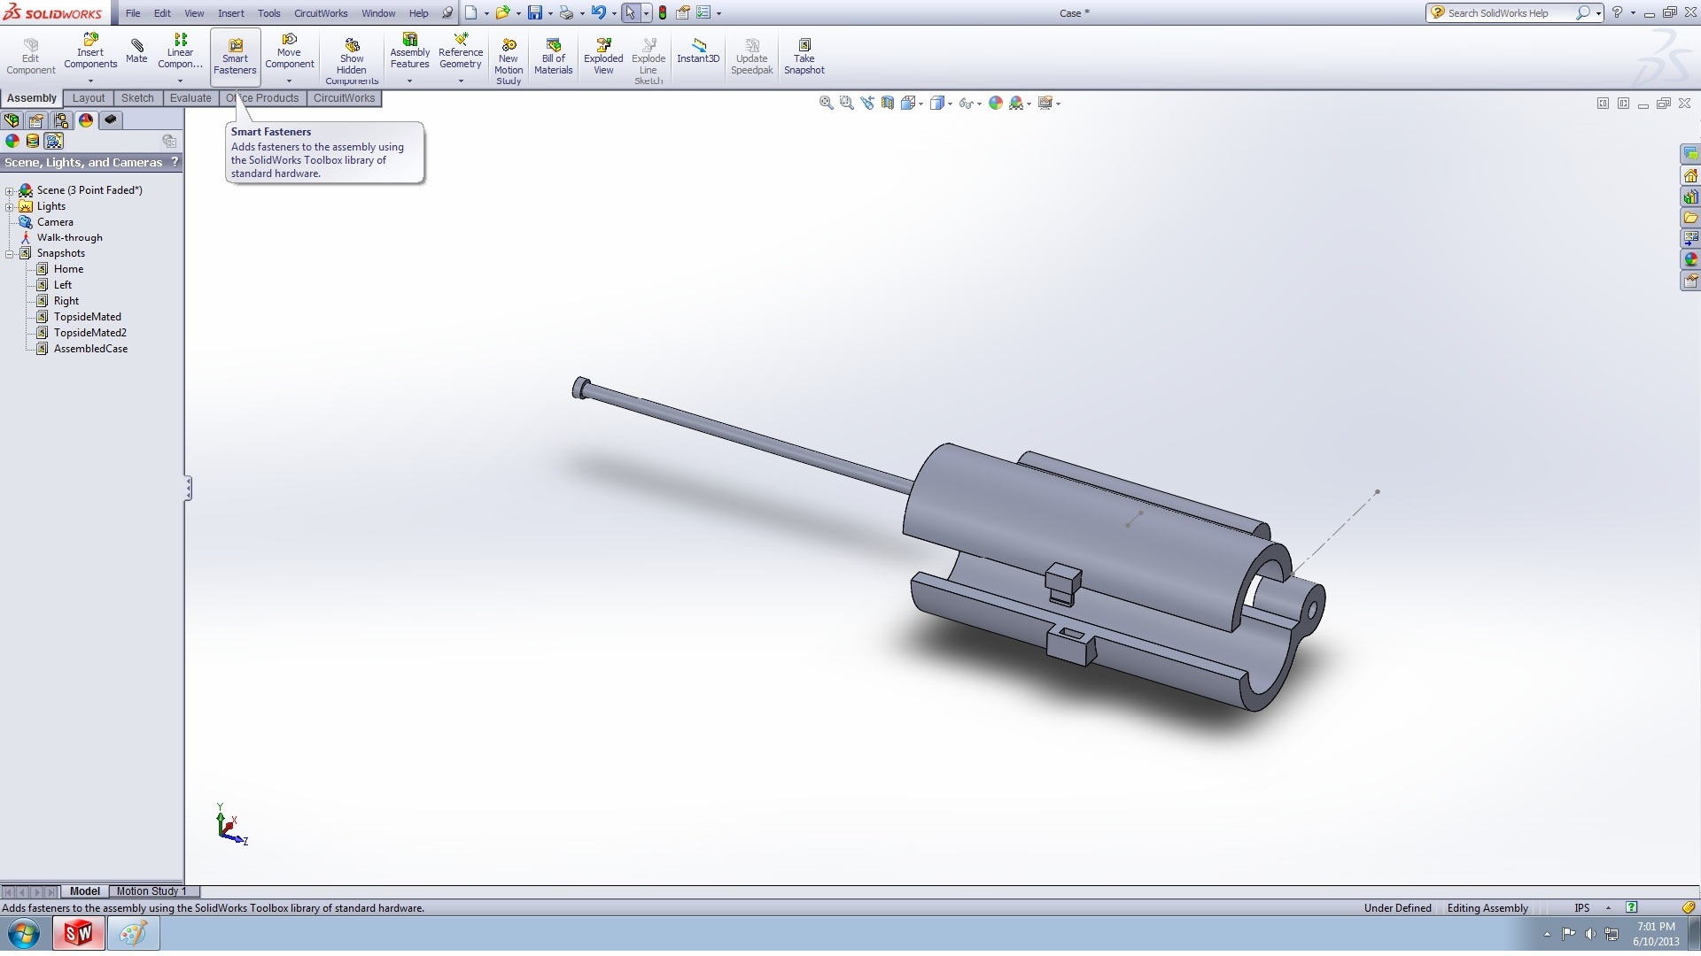Click View Scene, Lights, and Cameras icon
The height and width of the screenshot is (956, 1701).
click(x=54, y=141)
